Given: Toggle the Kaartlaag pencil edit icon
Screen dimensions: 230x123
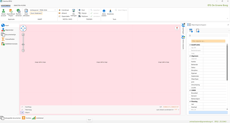Looking at the screenshot, I should click(22, 107).
